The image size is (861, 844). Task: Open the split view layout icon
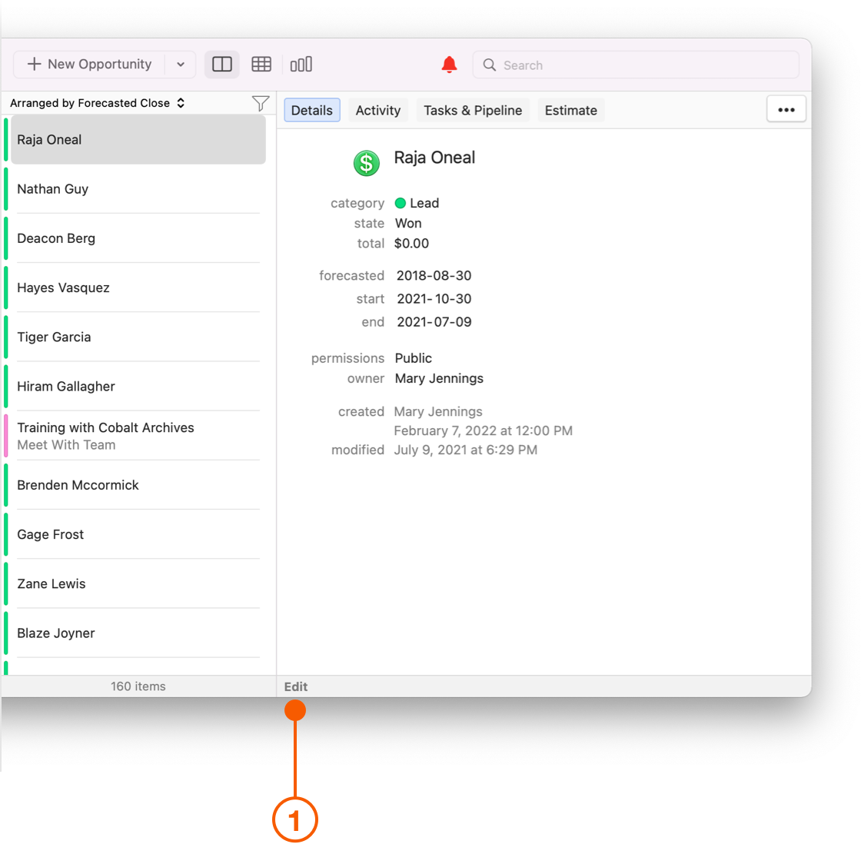pyautogui.click(x=222, y=64)
